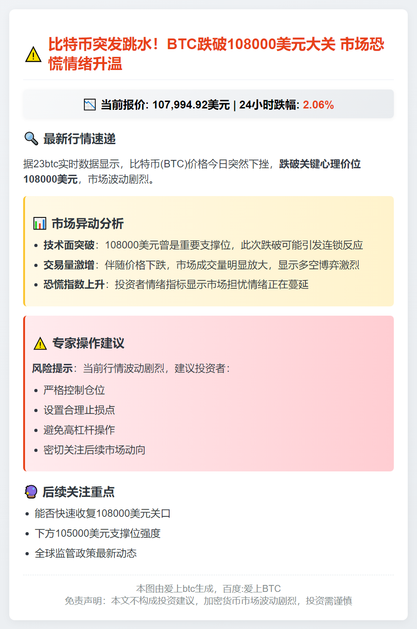Click the downtrend chart icon before 当前报价
This screenshot has height=629, width=417.
pyautogui.click(x=90, y=105)
